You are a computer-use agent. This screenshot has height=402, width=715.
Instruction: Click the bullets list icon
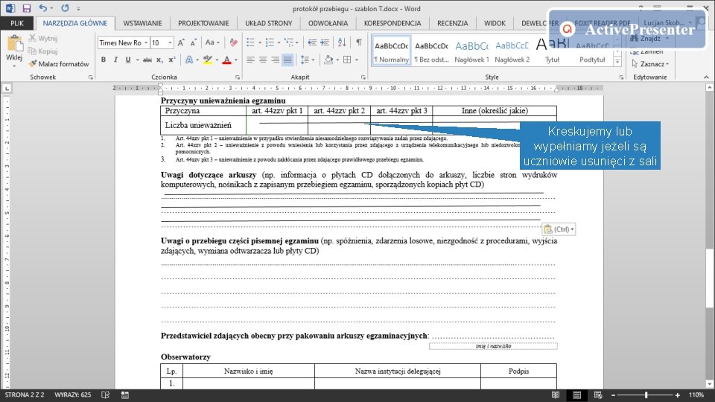pyautogui.click(x=250, y=43)
